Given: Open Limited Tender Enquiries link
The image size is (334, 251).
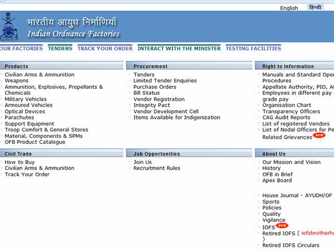Looking at the screenshot, I should [165, 81].
